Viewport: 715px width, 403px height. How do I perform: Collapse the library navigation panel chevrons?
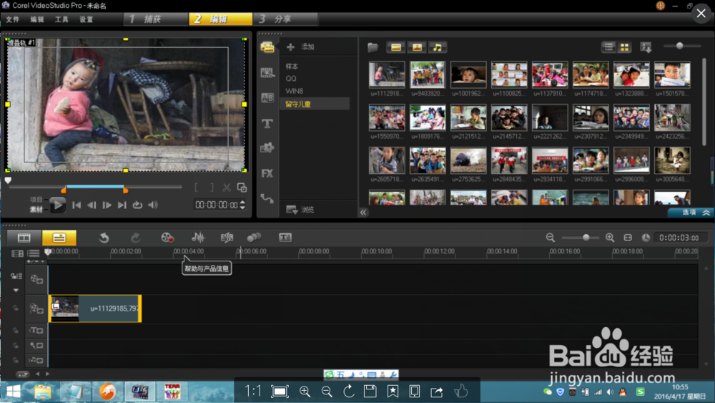point(363,212)
